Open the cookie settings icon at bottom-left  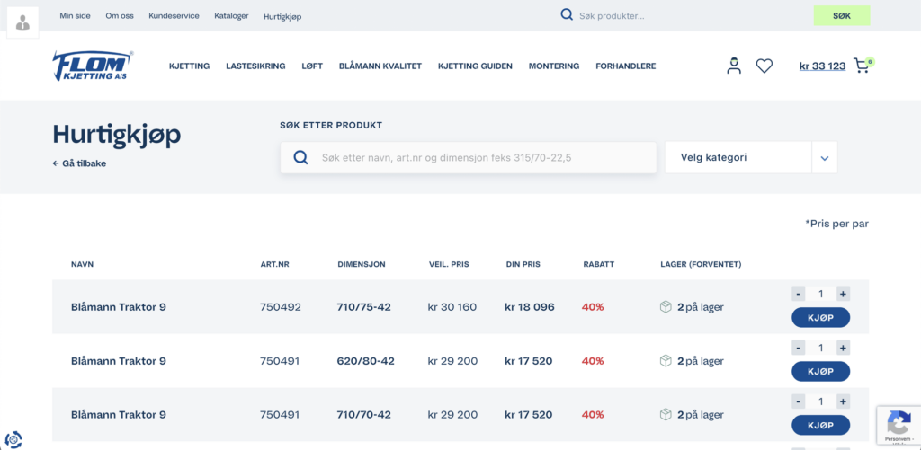[x=13, y=439]
